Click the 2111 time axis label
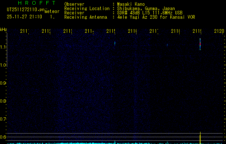226x144 pixels. tap(24, 31)
